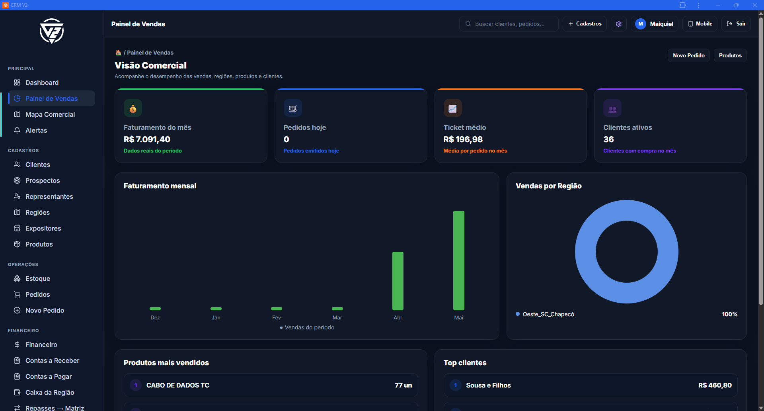This screenshot has width=764, height=411.
Task: Click the Novo Pedido button
Action: 688,55
